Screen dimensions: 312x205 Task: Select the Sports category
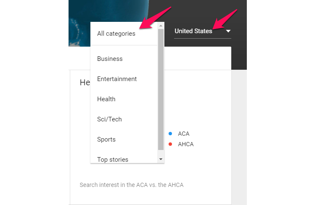point(106,139)
